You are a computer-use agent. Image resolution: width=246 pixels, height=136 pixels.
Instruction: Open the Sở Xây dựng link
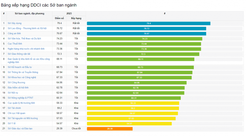point(14,23)
